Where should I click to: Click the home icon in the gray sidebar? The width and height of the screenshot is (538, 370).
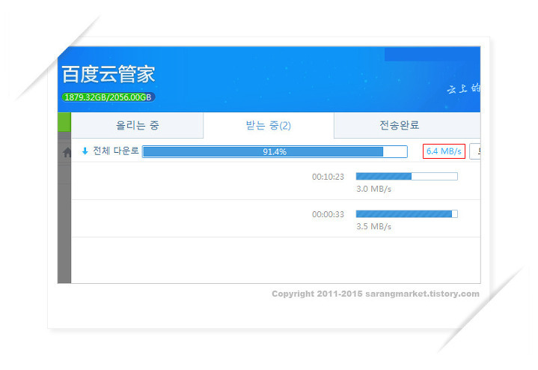pos(67,152)
